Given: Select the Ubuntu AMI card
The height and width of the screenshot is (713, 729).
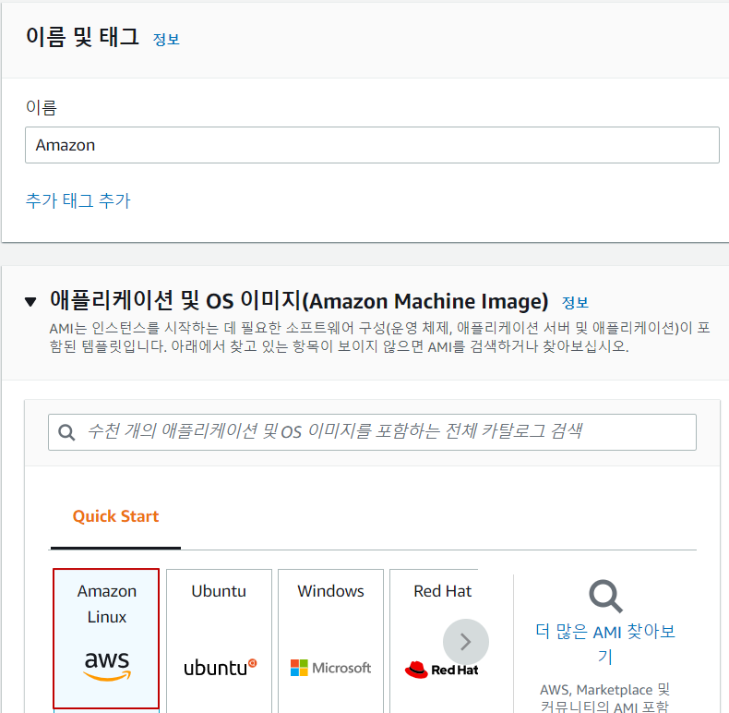Looking at the screenshot, I should click(219, 640).
